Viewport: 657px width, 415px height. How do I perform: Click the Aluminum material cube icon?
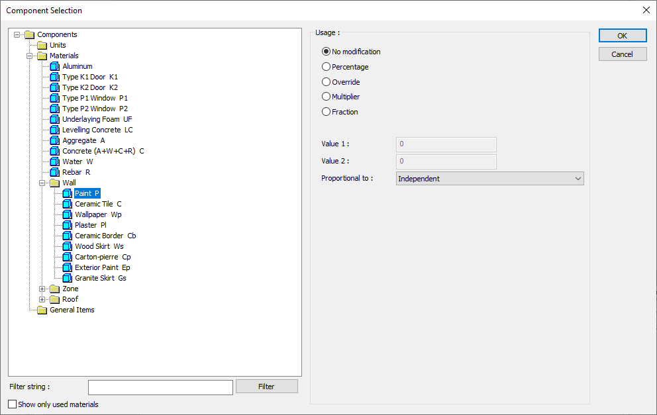click(x=54, y=66)
